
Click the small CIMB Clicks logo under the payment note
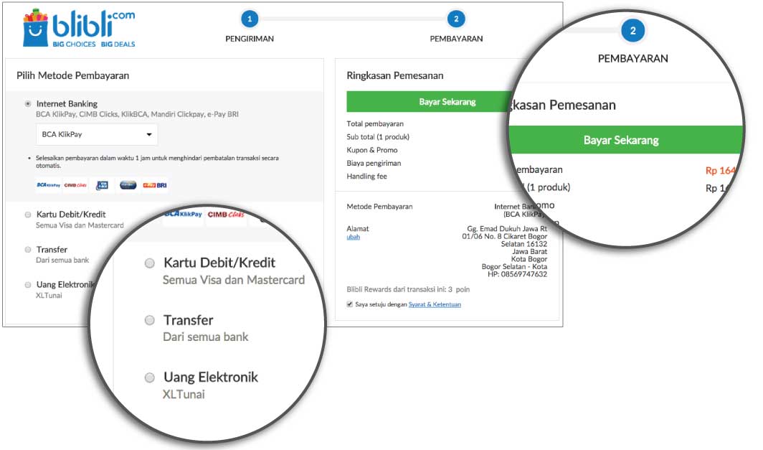click(x=75, y=185)
